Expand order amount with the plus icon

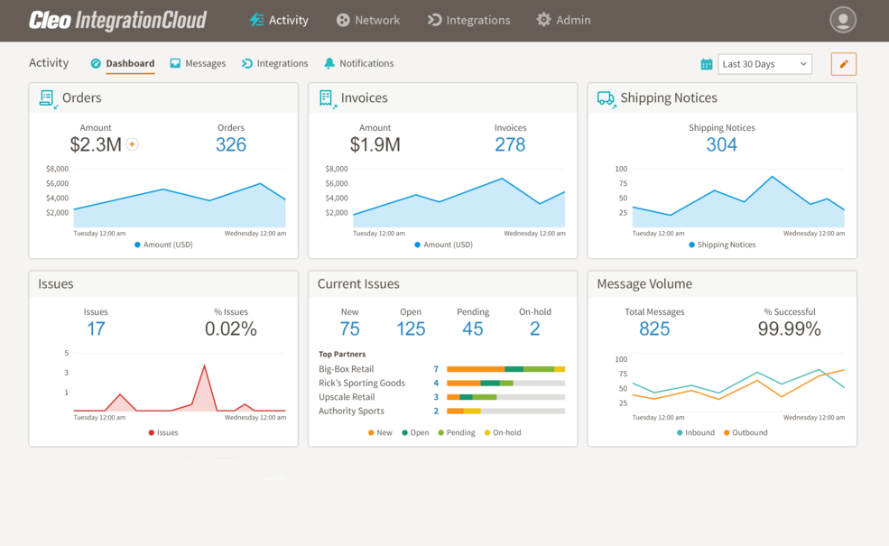tap(132, 143)
